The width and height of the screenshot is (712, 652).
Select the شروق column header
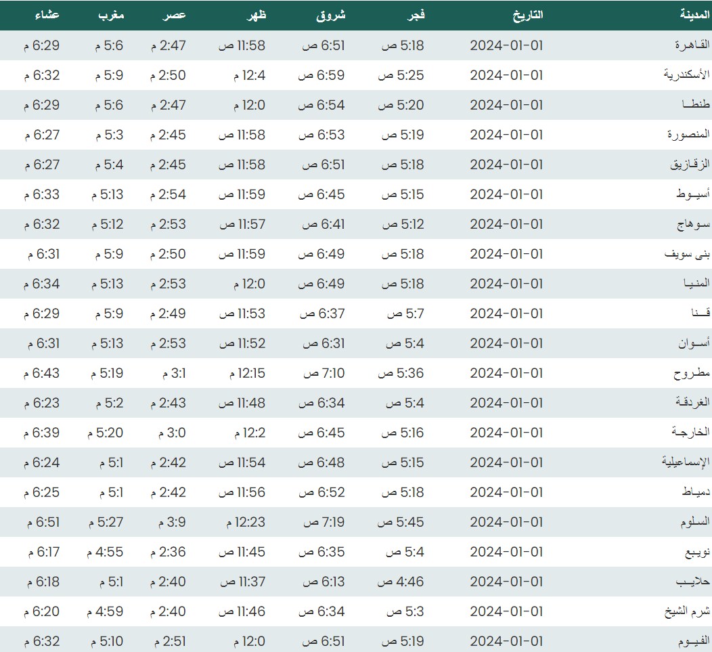click(331, 15)
